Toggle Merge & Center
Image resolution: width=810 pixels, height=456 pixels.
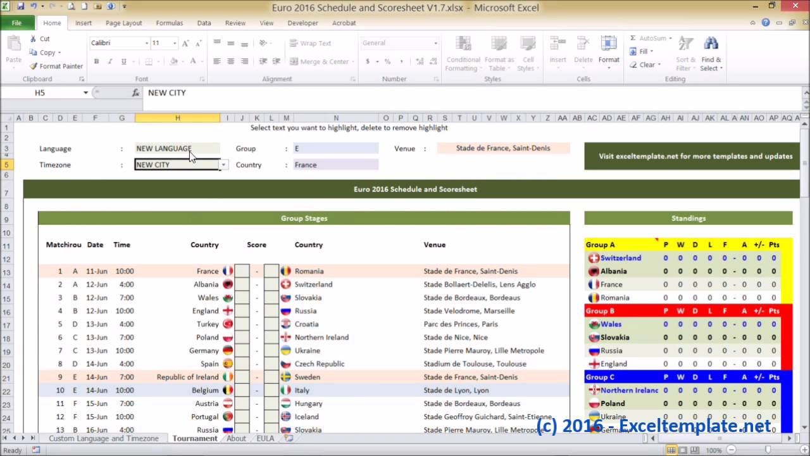click(320, 61)
